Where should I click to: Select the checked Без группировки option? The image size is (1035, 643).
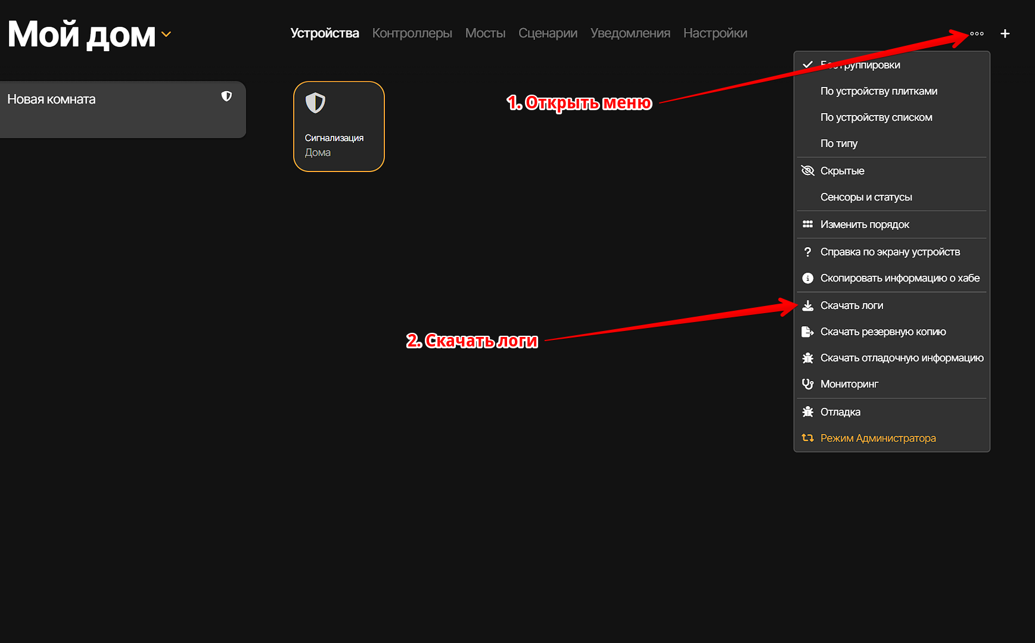[x=860, y=65]
